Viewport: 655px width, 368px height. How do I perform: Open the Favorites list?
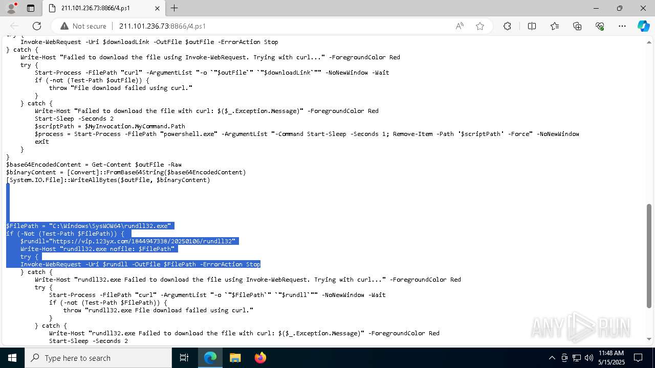point(555,26)
